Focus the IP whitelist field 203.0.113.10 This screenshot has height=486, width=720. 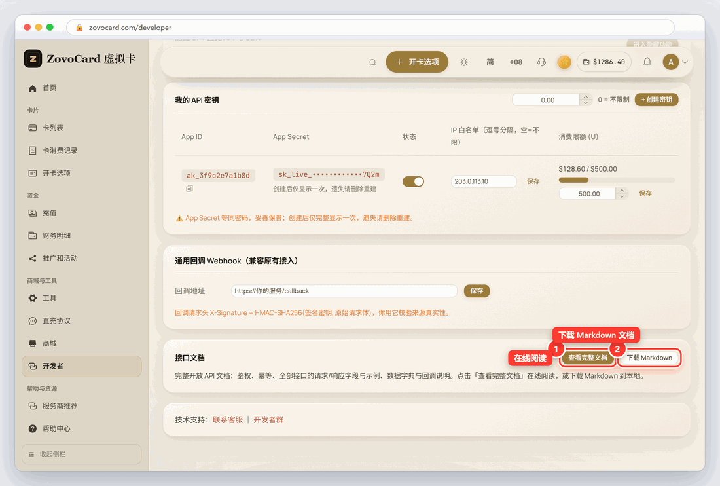(484, 181)
